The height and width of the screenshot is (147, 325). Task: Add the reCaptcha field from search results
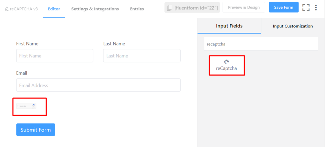(227, 66)
